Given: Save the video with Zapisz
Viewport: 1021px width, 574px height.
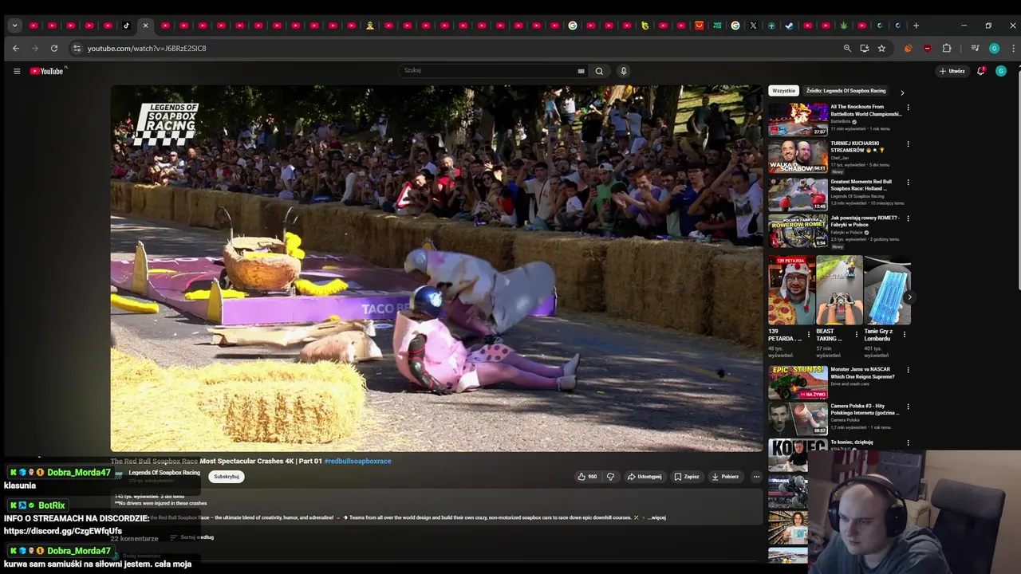Looking at the screenshot, I should pos(687,477).
